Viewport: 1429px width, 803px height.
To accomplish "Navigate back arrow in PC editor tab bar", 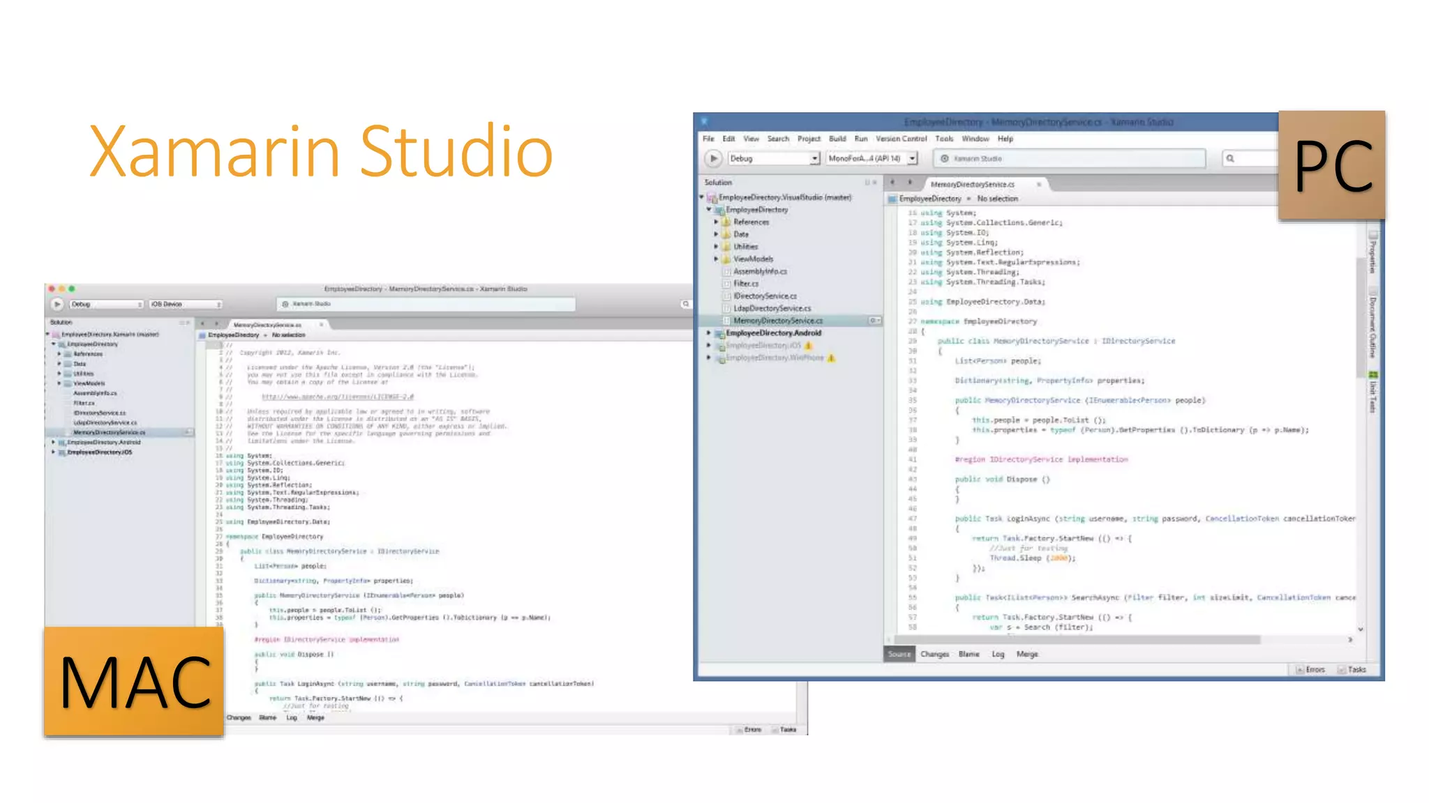I will 892,183.
